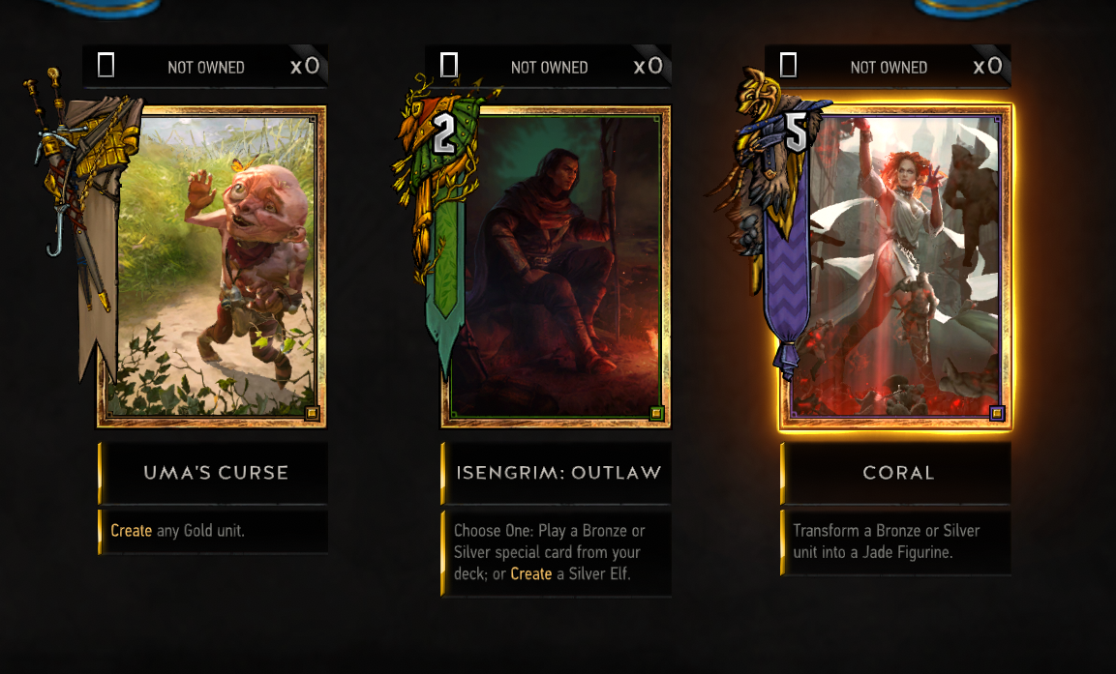Screen dimensions: 1116x674
Task: Click the card icon above Uma's Curse
Action: [106, 66]
